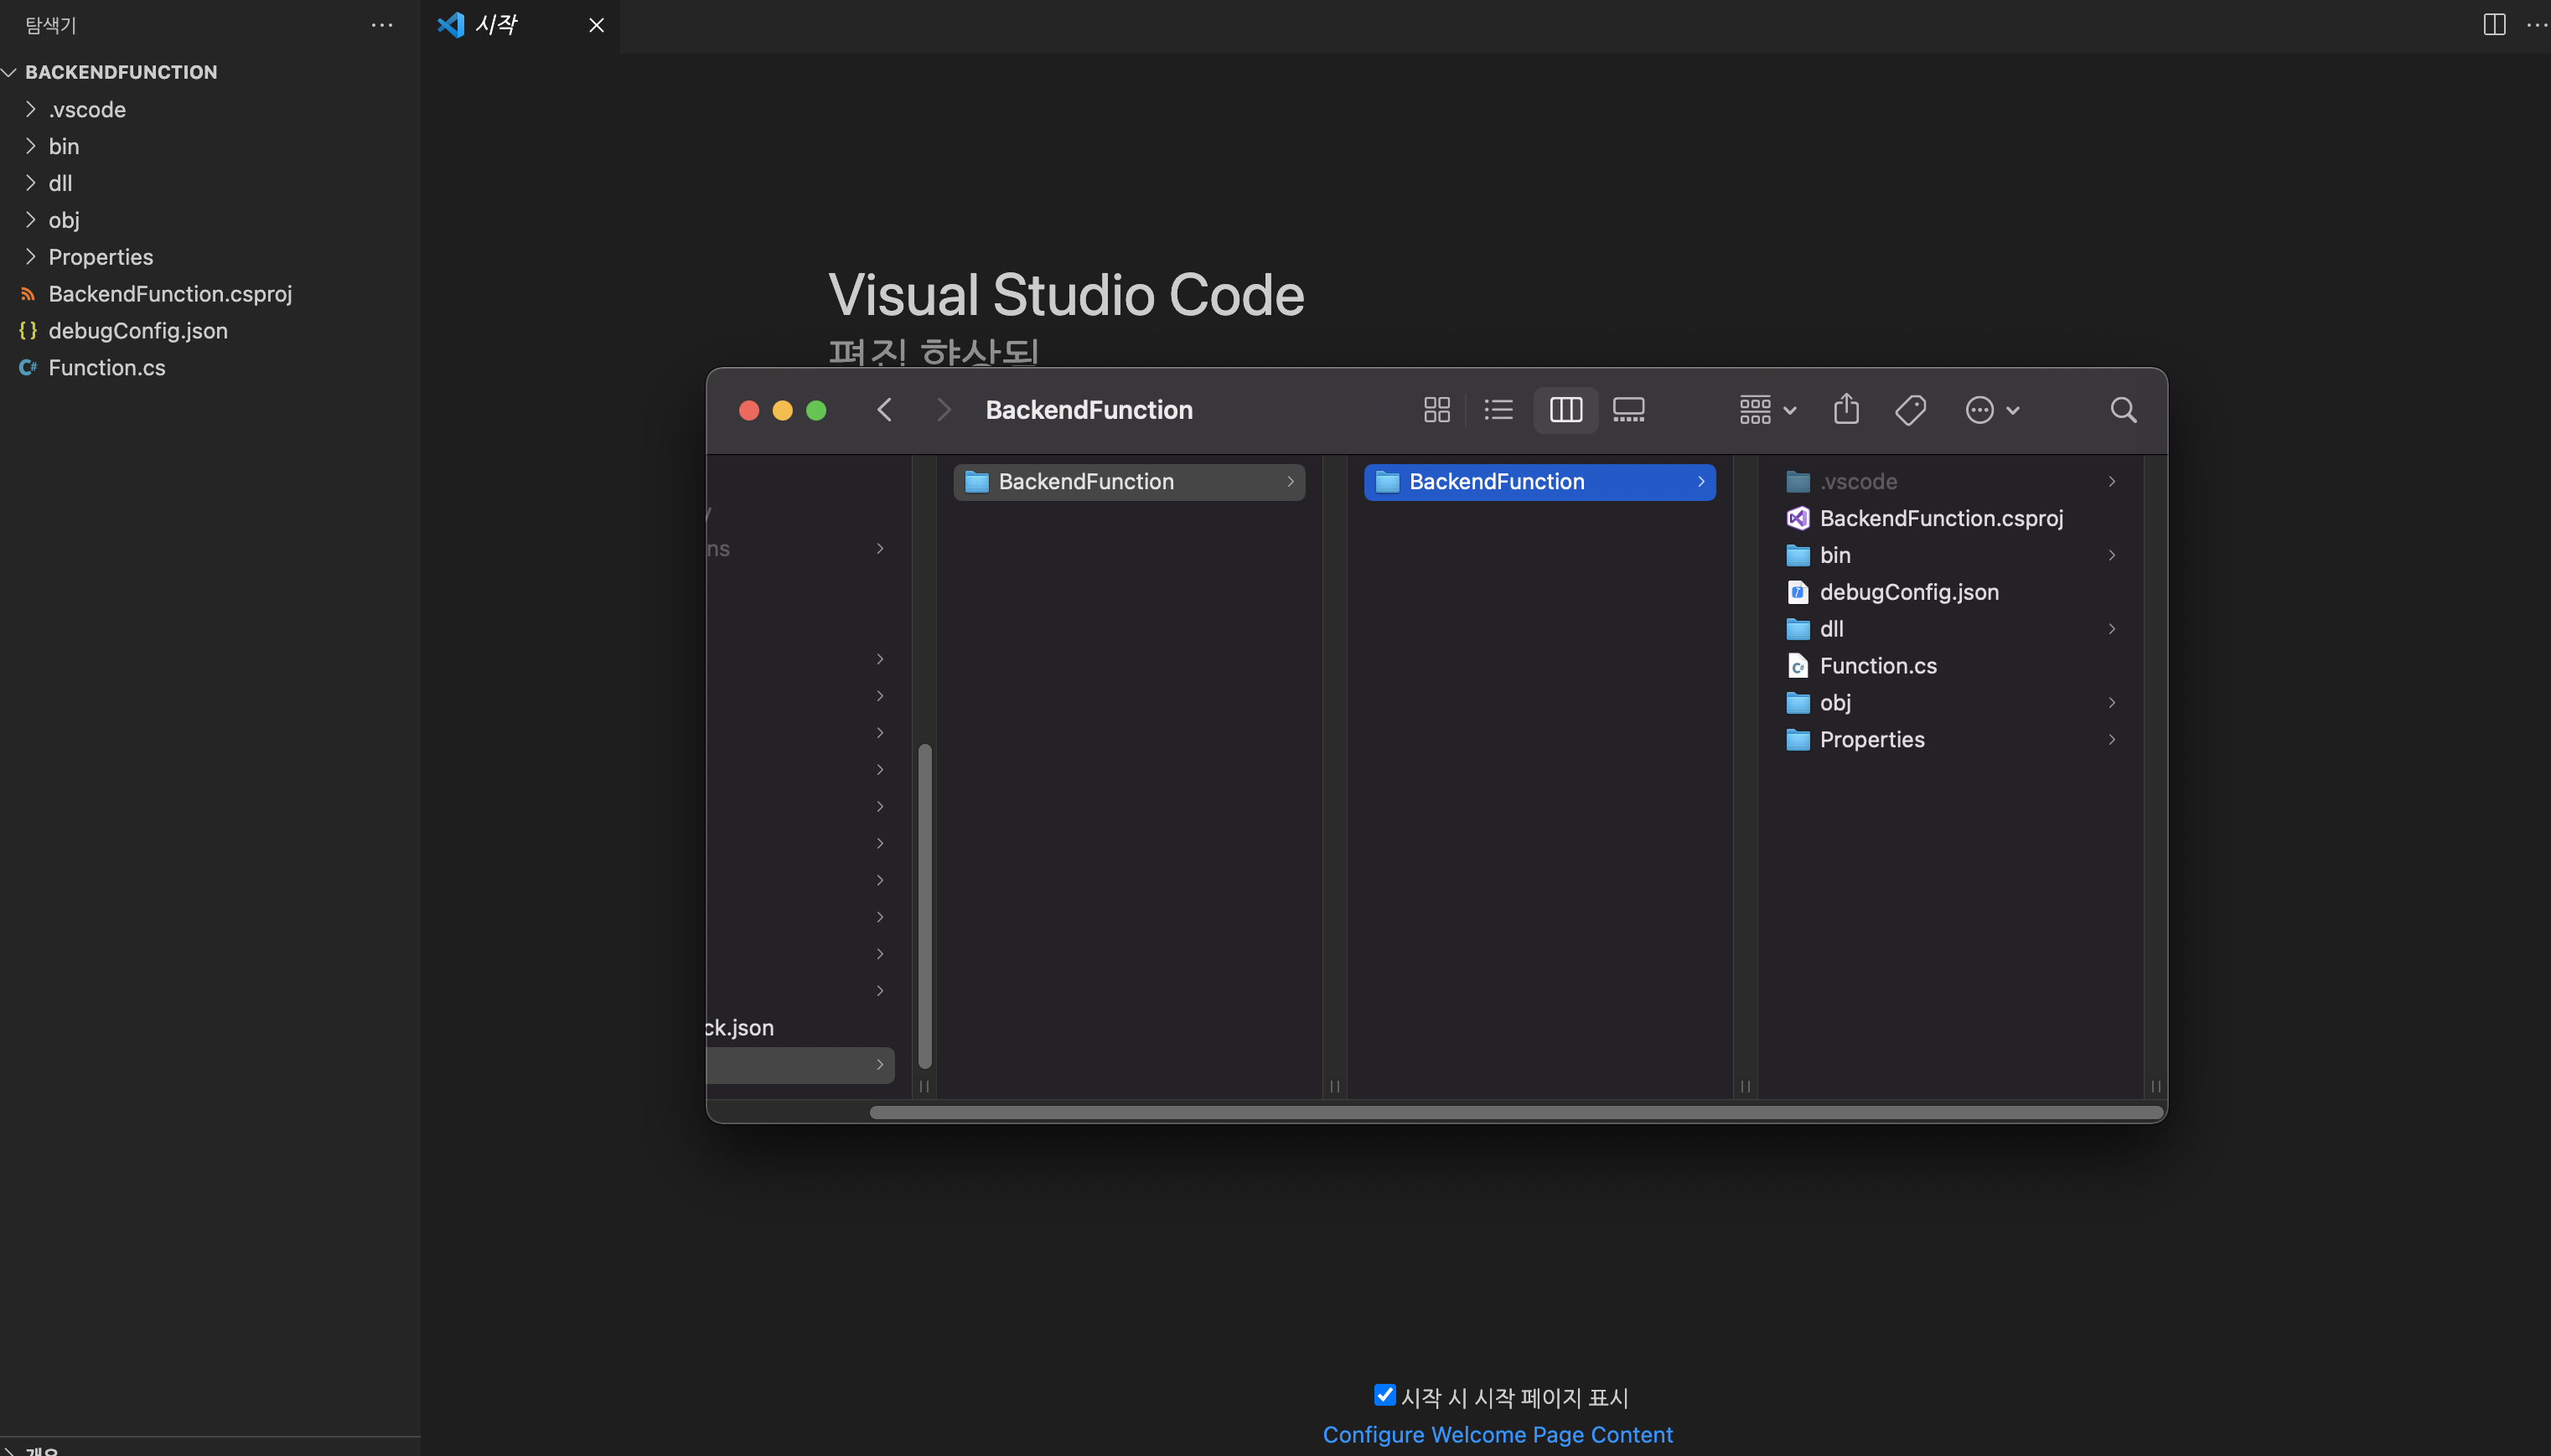This screenshot has width=2551, height=1456.
Task: Click Configure Welcome Page Content link
Action: point(1498,1435)
